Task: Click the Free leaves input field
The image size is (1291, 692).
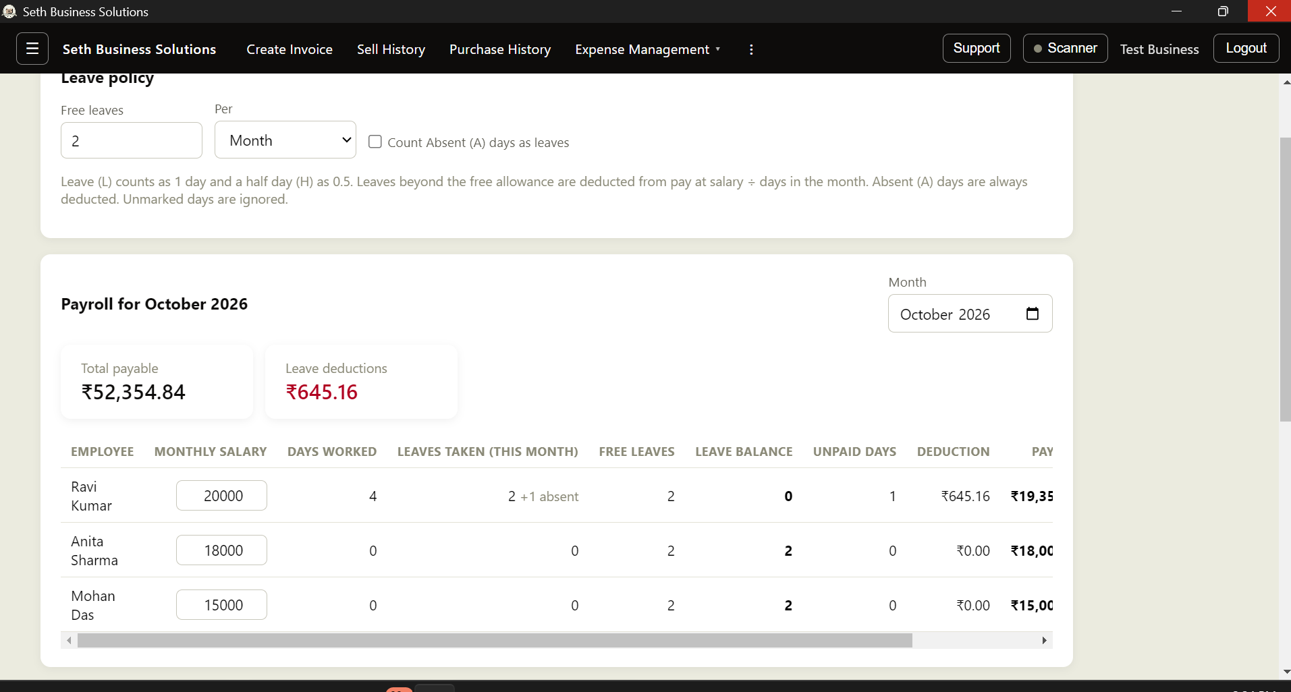Action: pyautogui.click(x=132, y=140)
